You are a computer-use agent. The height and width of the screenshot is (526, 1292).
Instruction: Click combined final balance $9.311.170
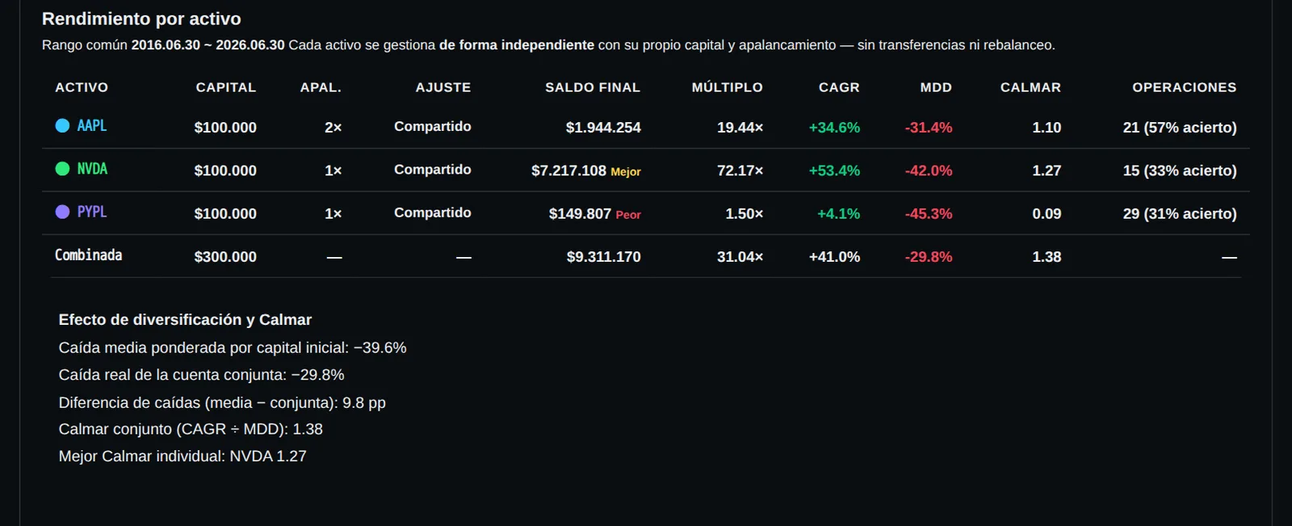[603, 257]
